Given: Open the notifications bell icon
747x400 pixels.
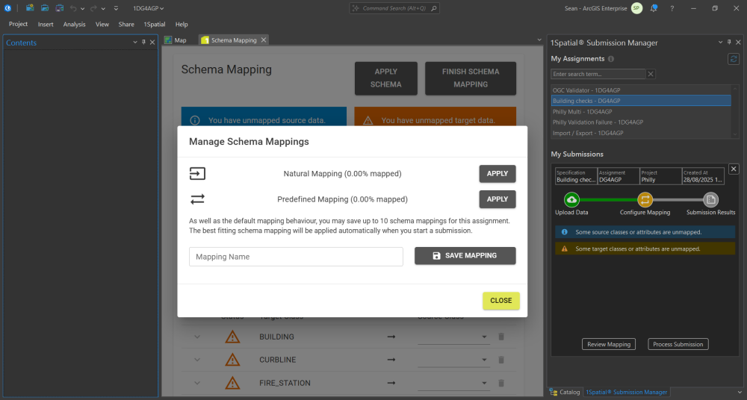Looking at the screenshot, I should click(654, 8).
